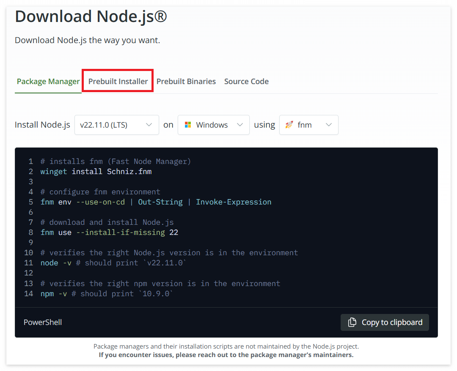The height and width of the screenshot is (371, 457).
Task: Click the PowerShell label below the code
Action: (x=43, y=322)
